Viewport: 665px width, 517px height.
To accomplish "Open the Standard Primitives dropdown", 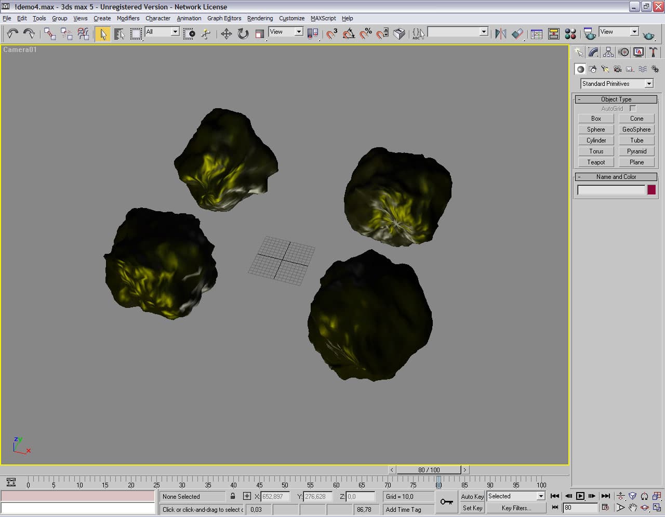I will 649,84.
